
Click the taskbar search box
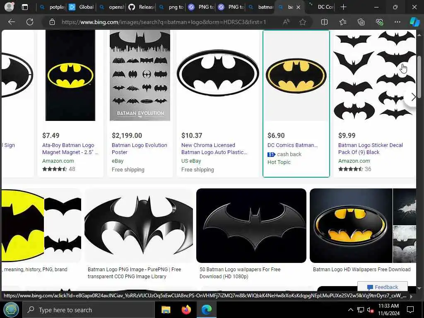(89, 310)
